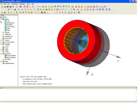Click the blue curved-arrow toolbar icon
The width and height of the screenshot is (139, 103).
click(x=33, y=7)
